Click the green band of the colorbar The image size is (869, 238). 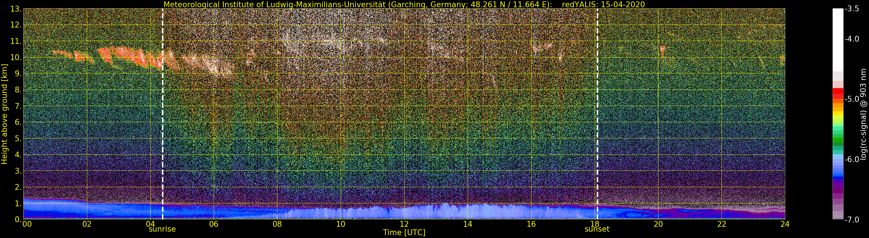coord(838,140)
